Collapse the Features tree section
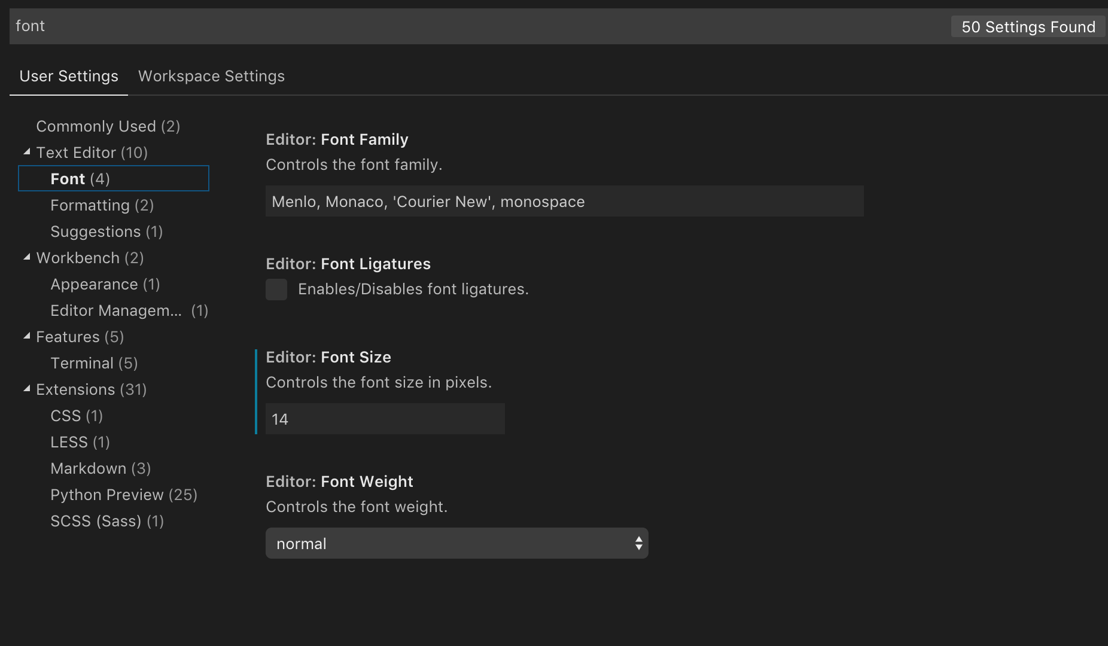 point(27,336)
